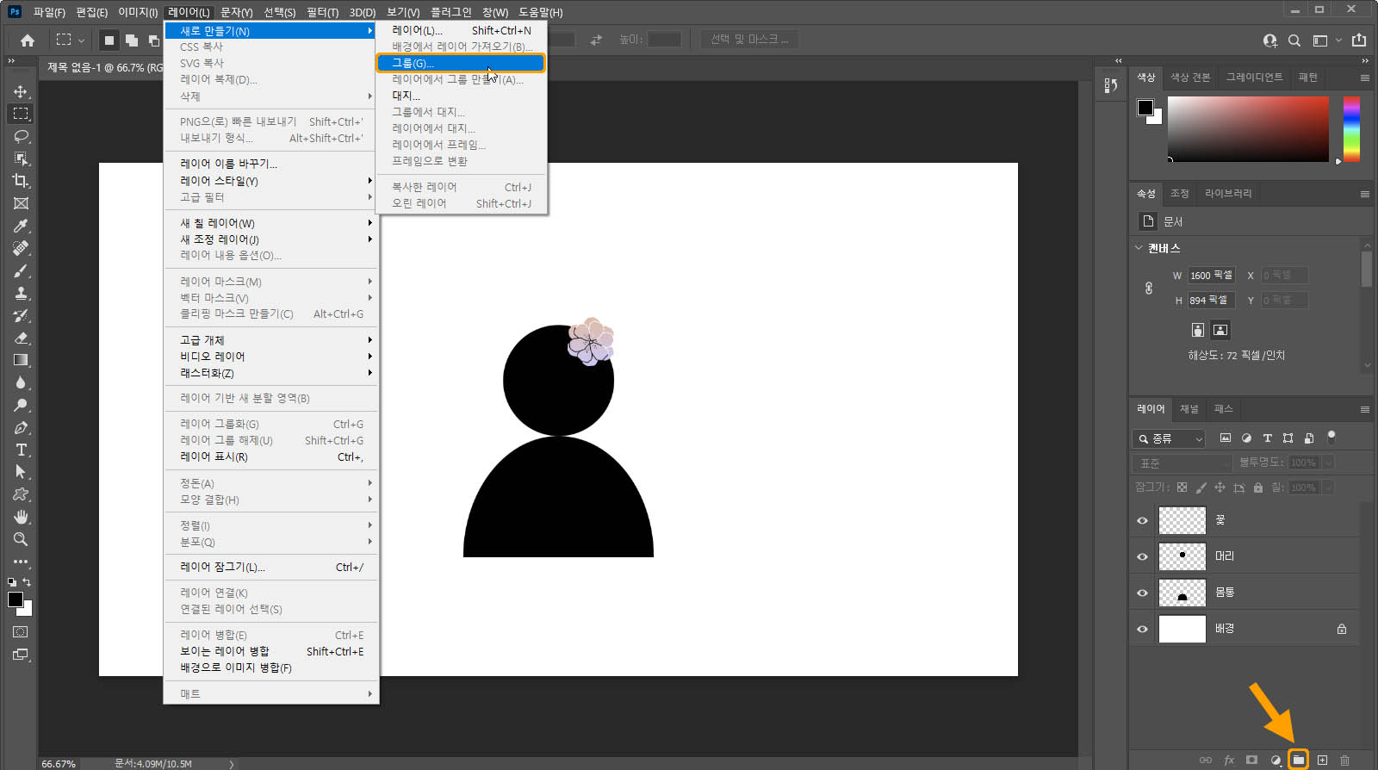Toggle pixel layer filter icon
Screen dimensions: 1378x770
tap(1226, 438)
